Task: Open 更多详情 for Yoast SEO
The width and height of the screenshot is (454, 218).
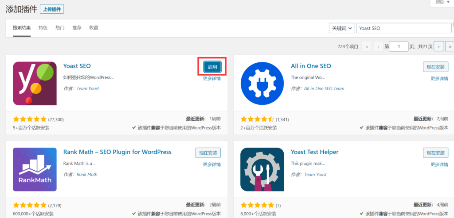Action: tap(211, 79)
